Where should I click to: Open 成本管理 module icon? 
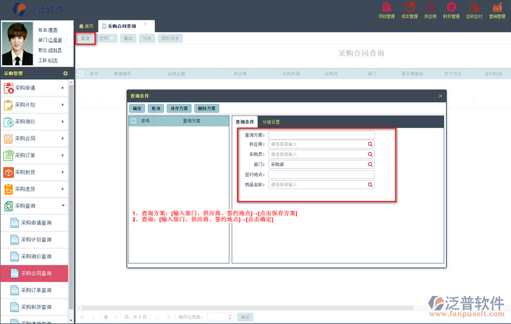409,10
